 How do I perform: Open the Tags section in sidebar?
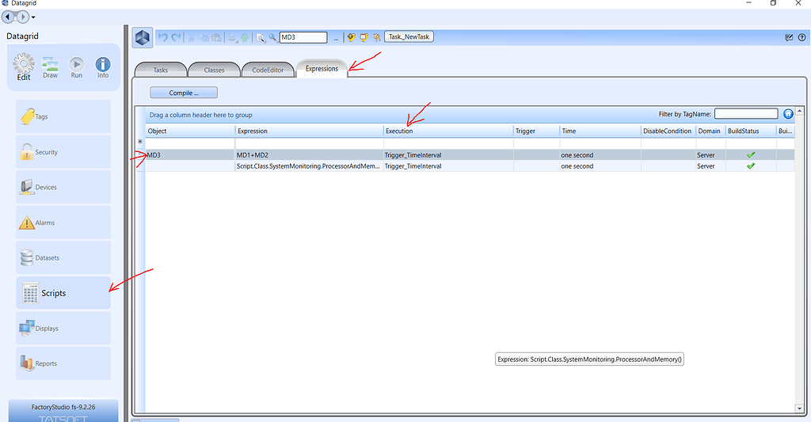coord(63,117)
